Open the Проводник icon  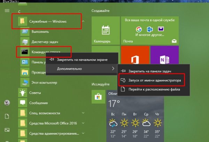[x=25, y=72]
